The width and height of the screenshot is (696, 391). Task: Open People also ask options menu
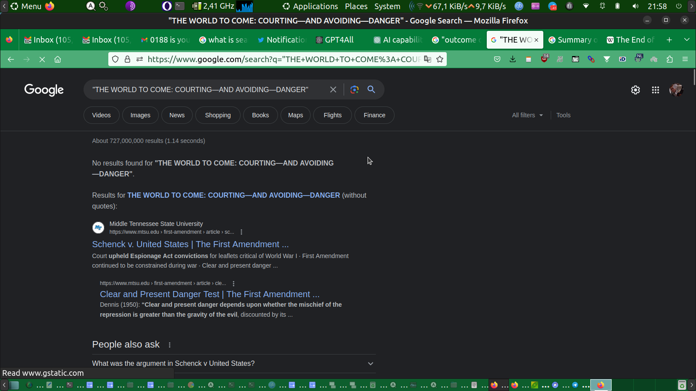[170, 345]
